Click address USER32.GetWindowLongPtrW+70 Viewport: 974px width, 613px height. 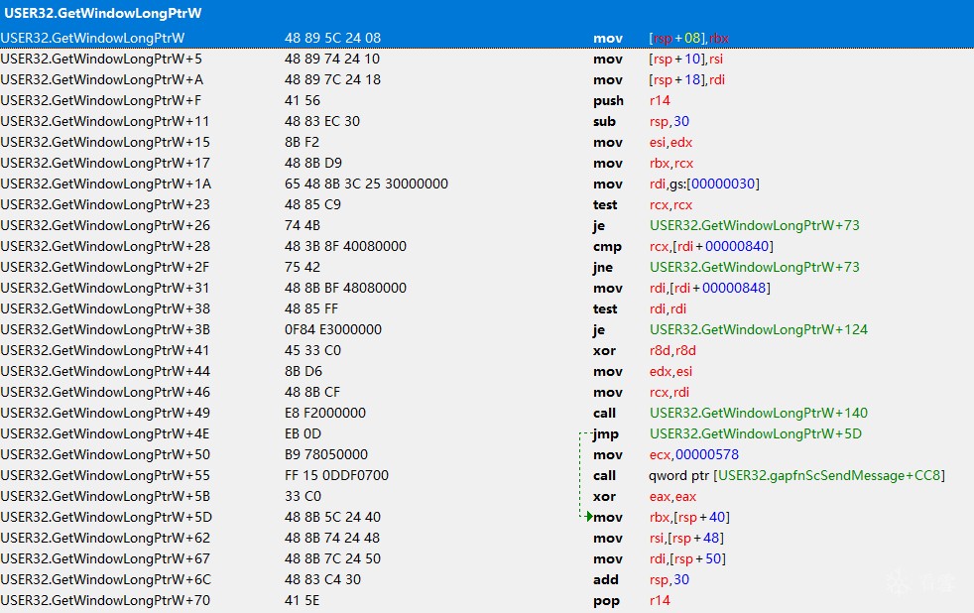[x=105, y=600]
